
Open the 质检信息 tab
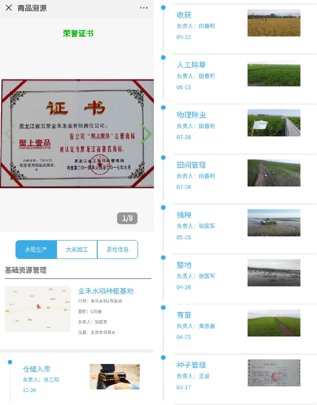pos(117,249)
